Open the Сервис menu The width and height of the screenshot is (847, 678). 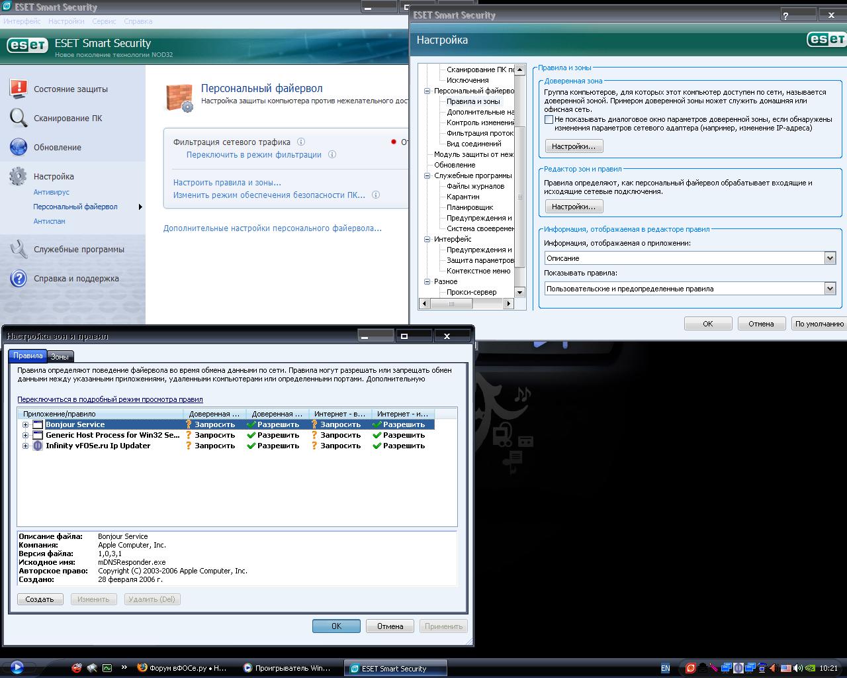104,21
